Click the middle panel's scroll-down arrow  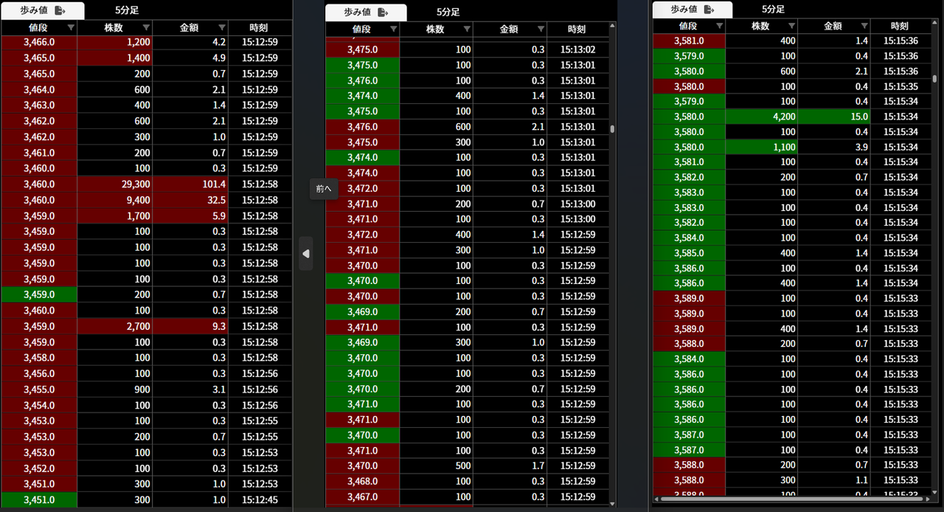(612, 504)
